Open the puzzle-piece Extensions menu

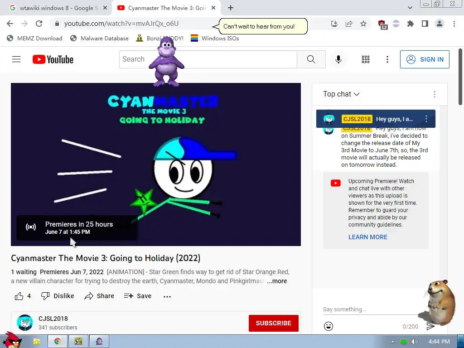(411, 24)
